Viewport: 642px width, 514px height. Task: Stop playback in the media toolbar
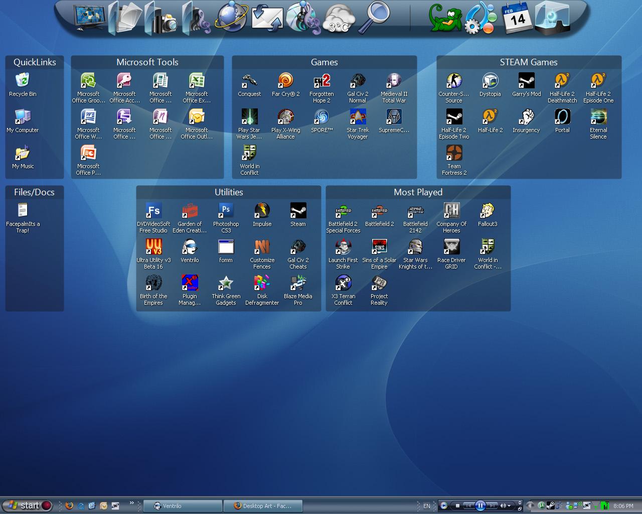[458, 506]
